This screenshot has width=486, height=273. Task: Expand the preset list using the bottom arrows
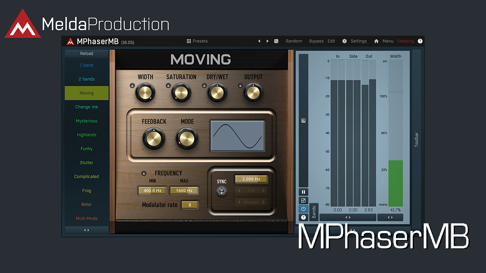[87, 230]
